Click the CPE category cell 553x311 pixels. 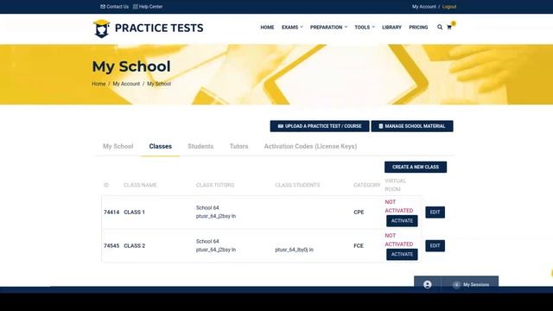[359, 213]
